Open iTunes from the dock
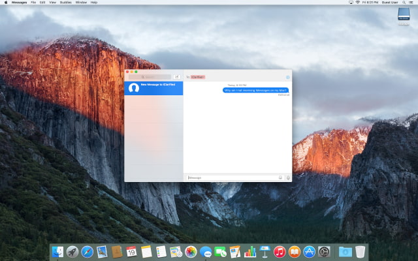Viewport: 418px width, 261px height. [280, 252]
